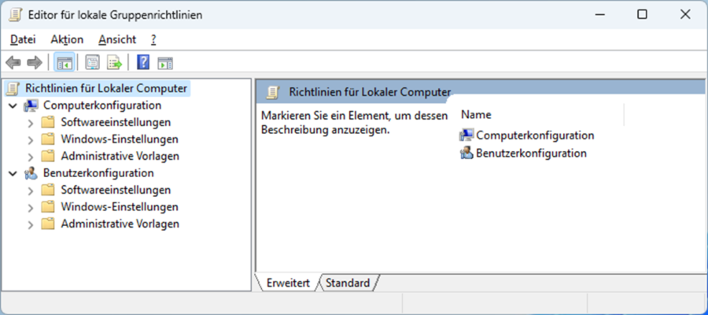The height and width of the screenshot is (315, 708).
Task: Expand Softwareeinstellungen under Computerkonfiguration
Action: pyautogui.click(x=30, y=123)
